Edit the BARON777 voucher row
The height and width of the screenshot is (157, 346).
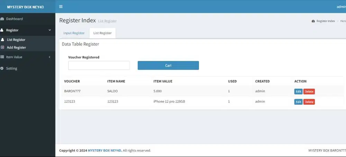(298, 92)
